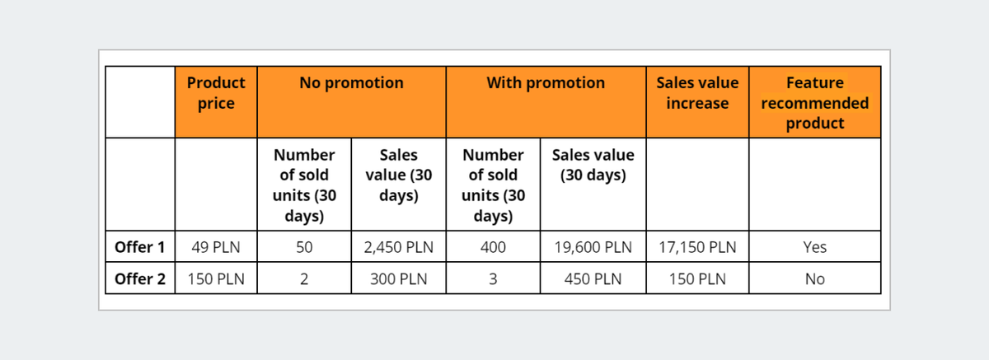Select the No promotion header cell
This screenshot has height=360, width=989.
[352, 102]
